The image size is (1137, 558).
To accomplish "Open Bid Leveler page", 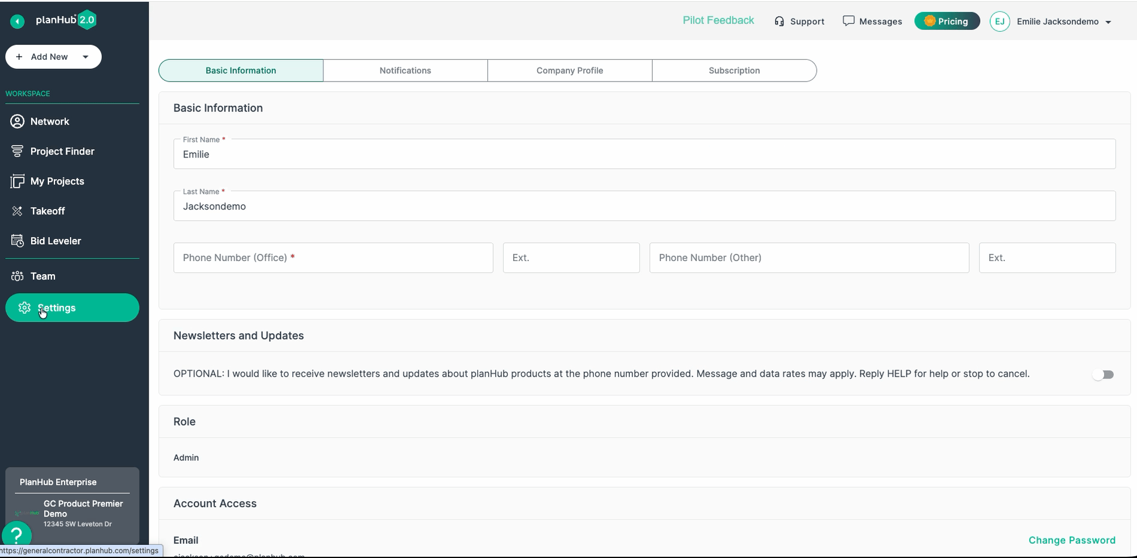I will tap(56, 241).
